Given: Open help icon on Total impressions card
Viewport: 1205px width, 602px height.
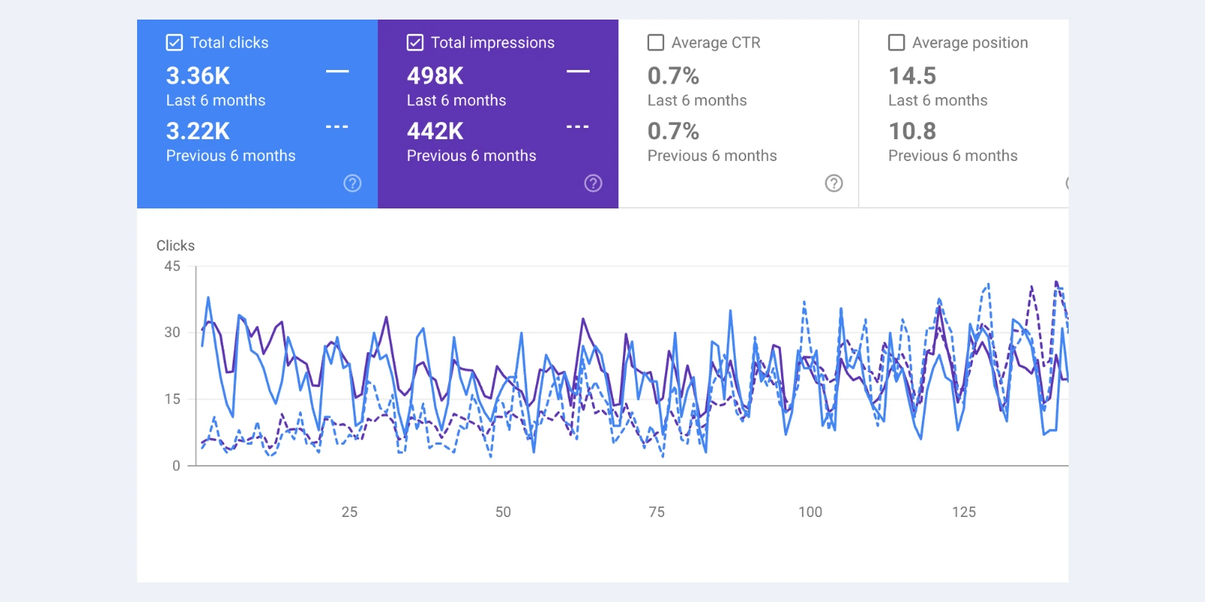Looking at the screenshot, I should coord(593,183).
